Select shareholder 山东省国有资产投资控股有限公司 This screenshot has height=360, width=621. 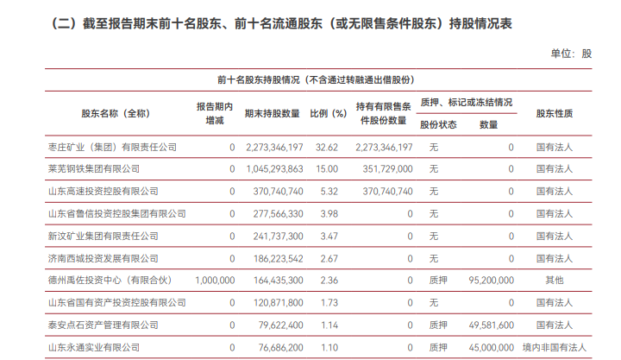coord(116,303)
